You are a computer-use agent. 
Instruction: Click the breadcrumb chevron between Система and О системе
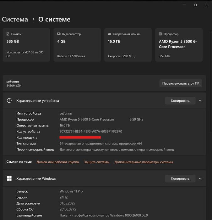tap(33, 20)
